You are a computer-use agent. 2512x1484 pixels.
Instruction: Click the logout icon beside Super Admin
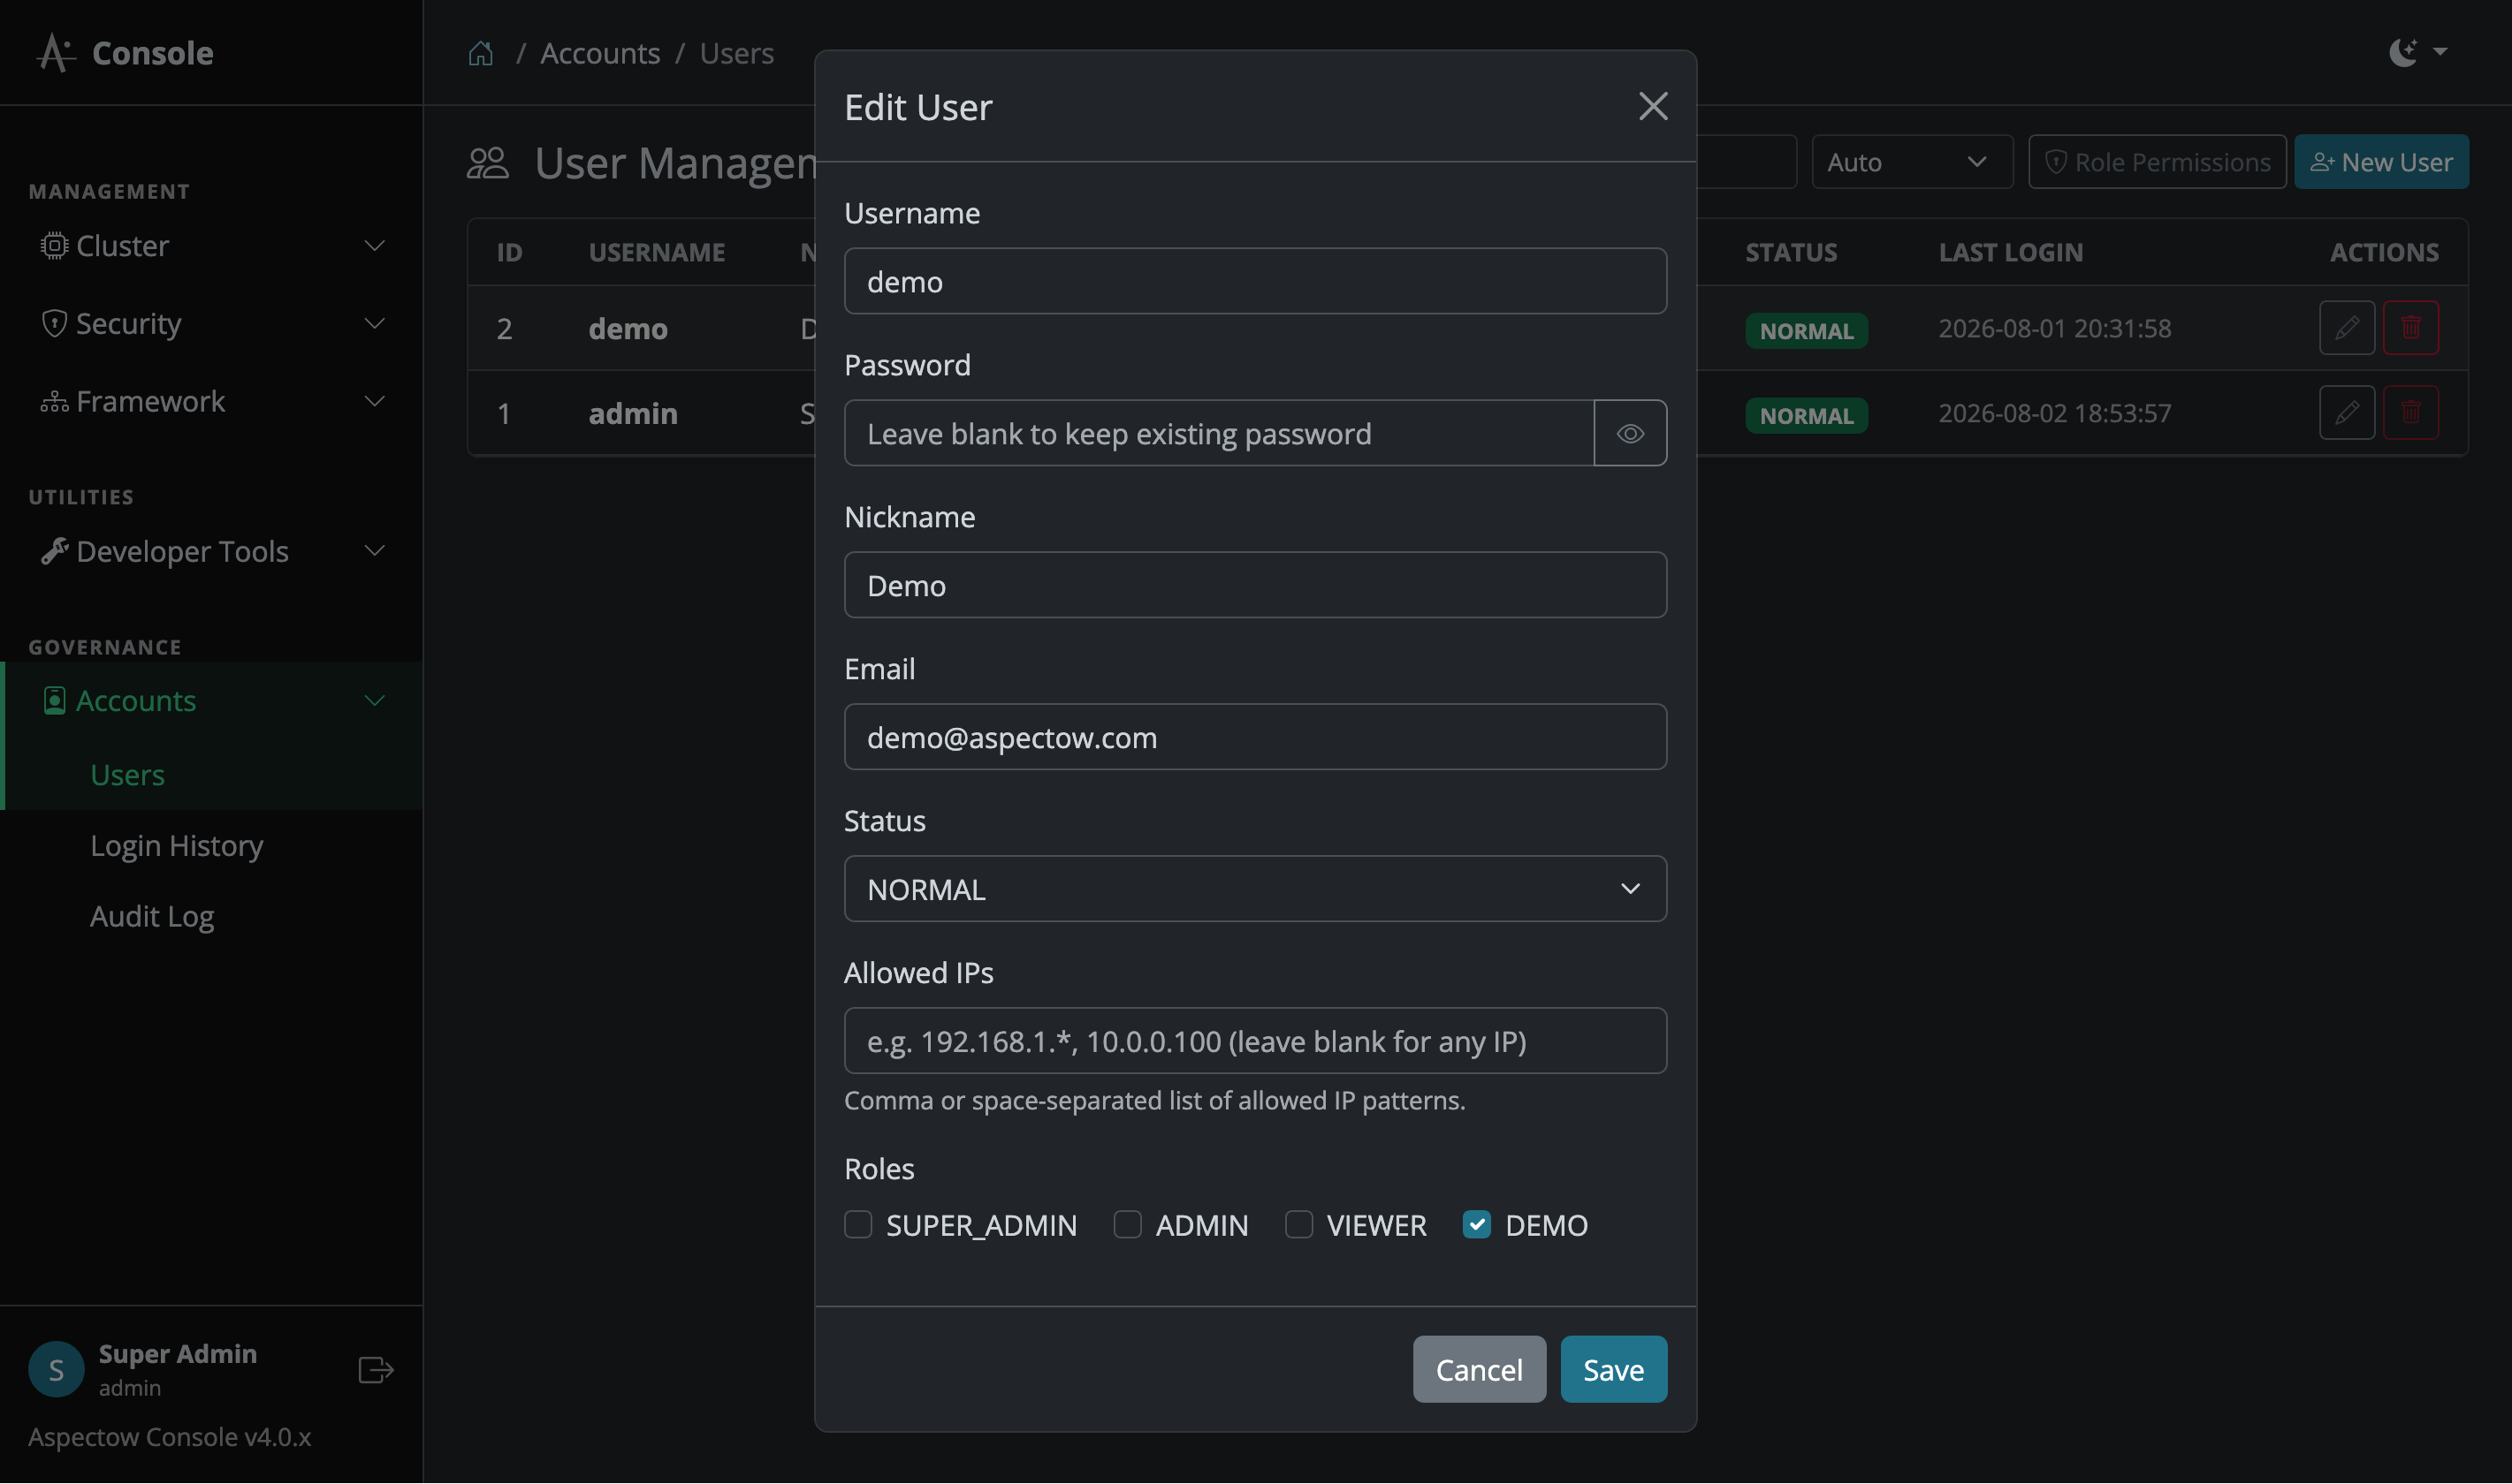pyautogui.click(x=377, y=1369)
